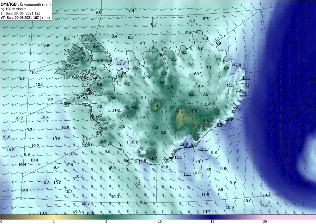Click the 5.7 value on the west peninsula
The image size is (316, 224).
(67, 104)
